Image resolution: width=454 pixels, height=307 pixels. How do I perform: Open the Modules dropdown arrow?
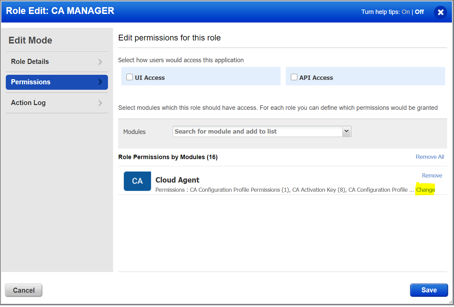pos(346,131)
